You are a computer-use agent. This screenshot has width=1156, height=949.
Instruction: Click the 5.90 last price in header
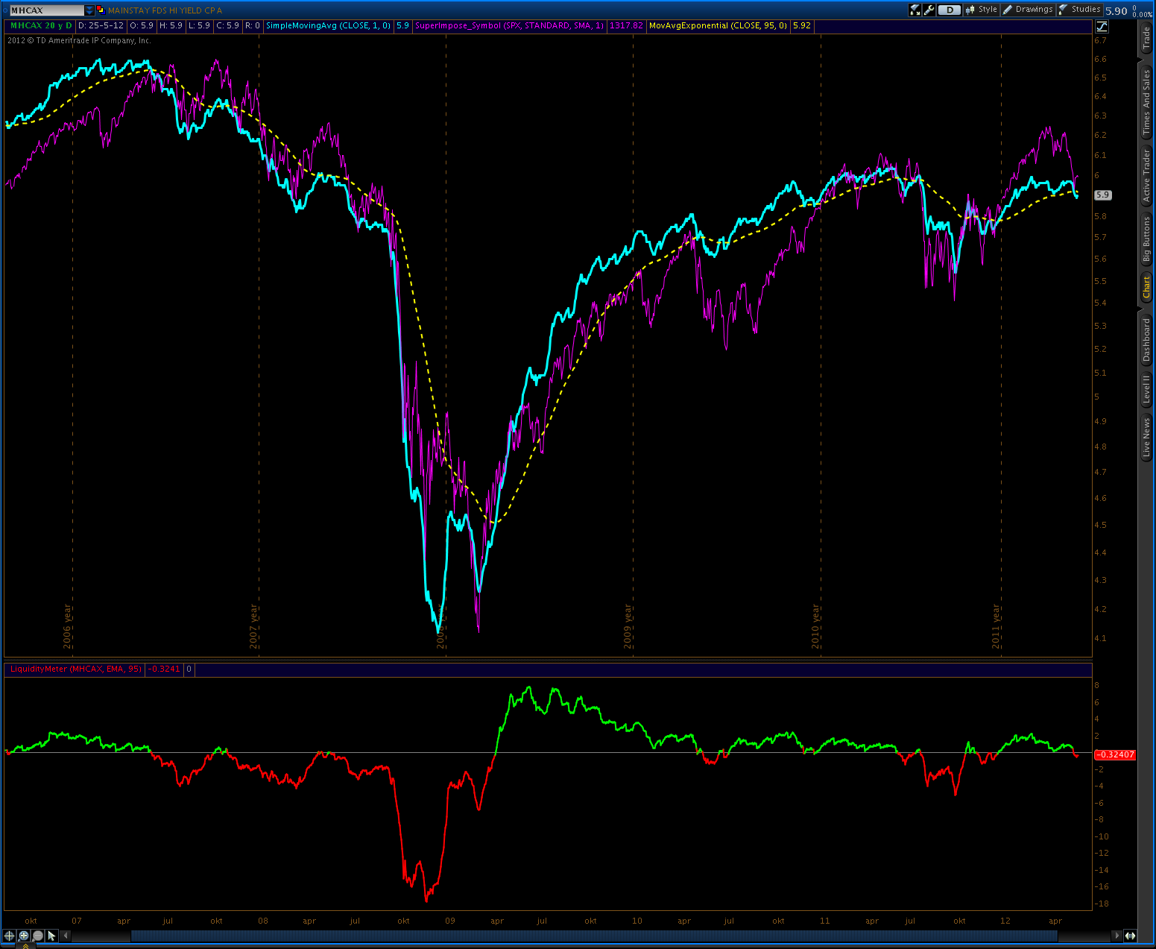coord(1116,10)
